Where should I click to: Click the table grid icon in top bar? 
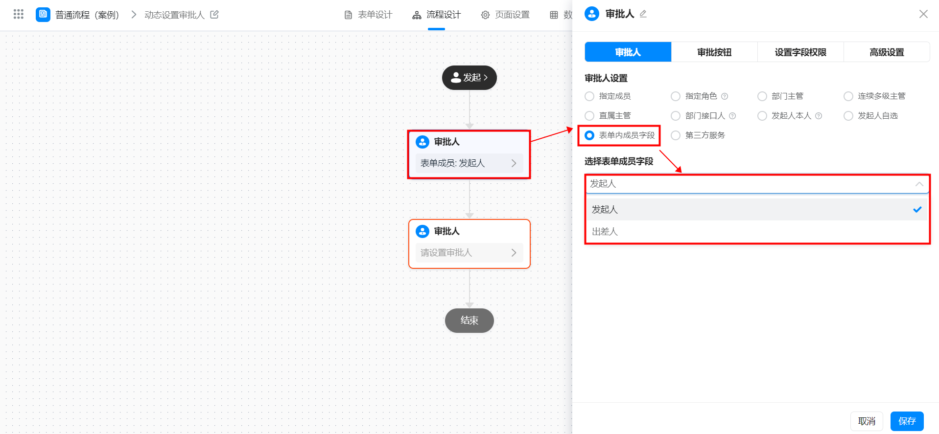pyautogui.click(x=554, y=15)
